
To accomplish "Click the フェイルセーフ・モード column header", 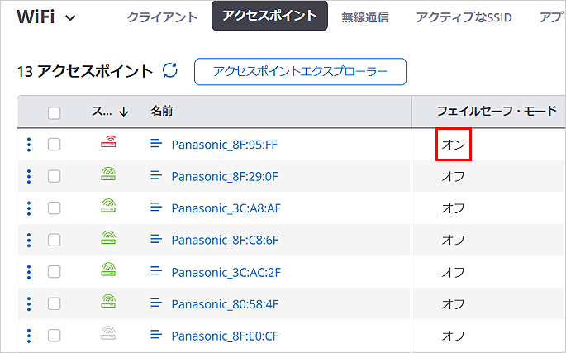I will click(497, 111).
